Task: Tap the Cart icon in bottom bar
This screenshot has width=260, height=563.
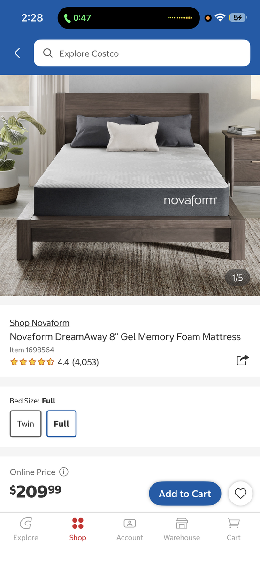Action: [233, 523]
